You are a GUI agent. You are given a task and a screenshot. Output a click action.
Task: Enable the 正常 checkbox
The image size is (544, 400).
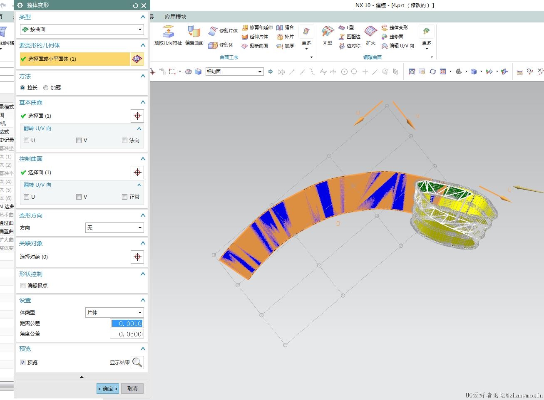(124, 197)
